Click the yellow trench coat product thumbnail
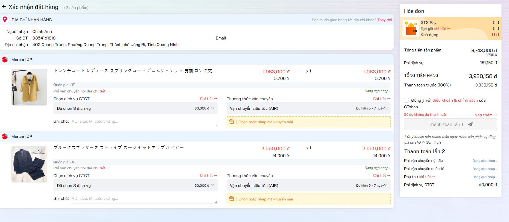509x222 pixels. coord(29,87)
